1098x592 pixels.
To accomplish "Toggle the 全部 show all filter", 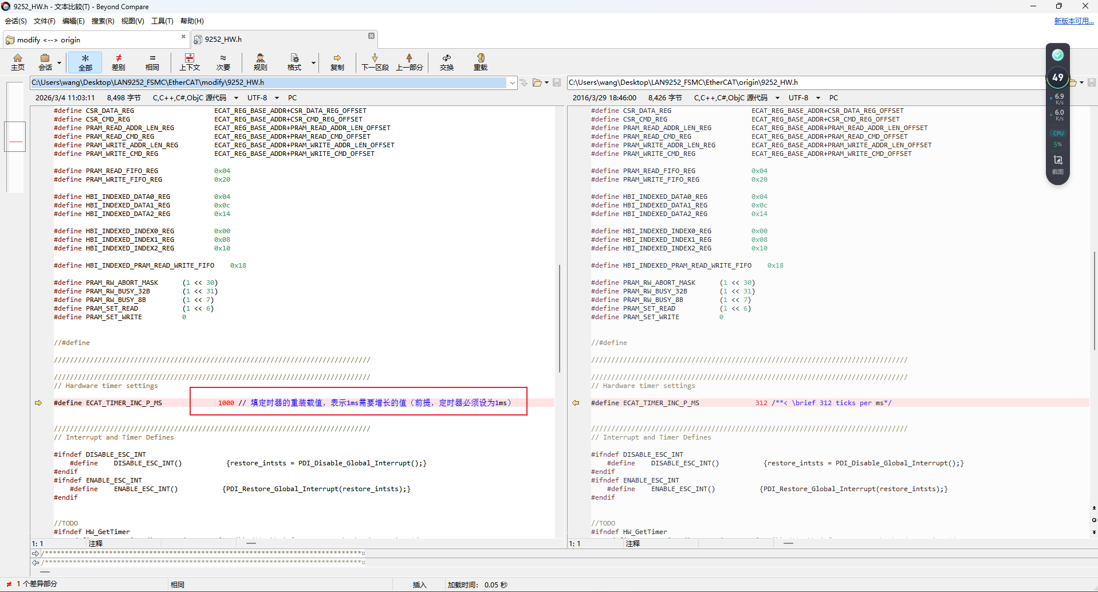I will (85, 62).
